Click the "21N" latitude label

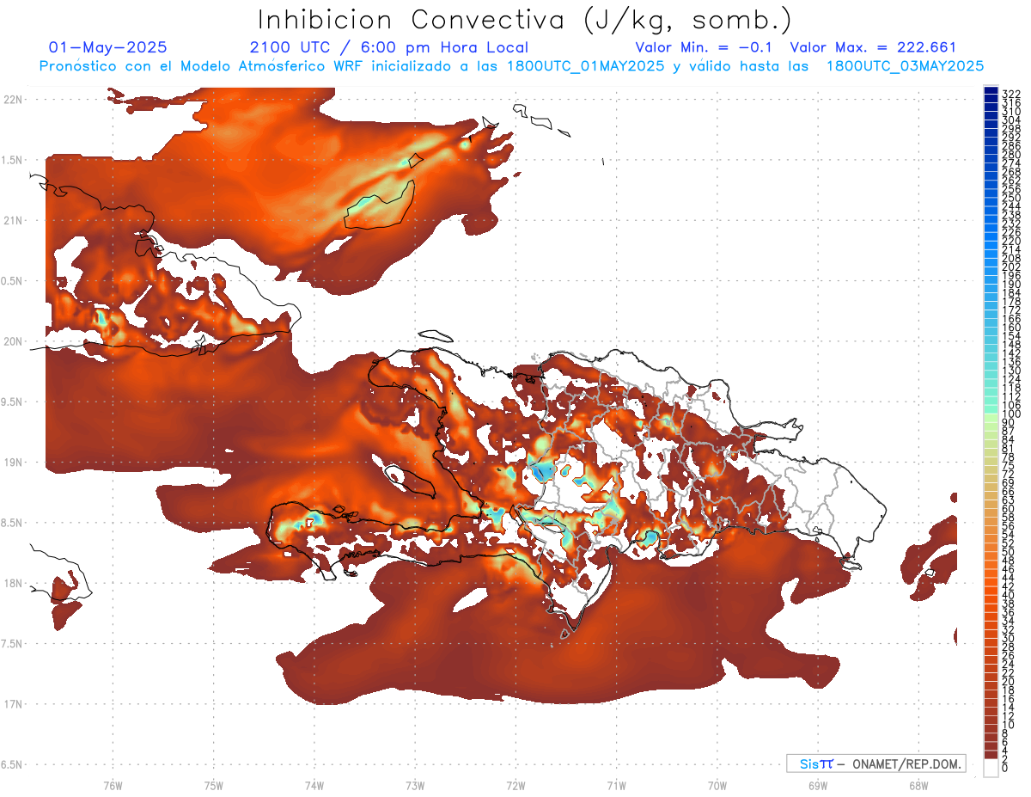point(12,220)
